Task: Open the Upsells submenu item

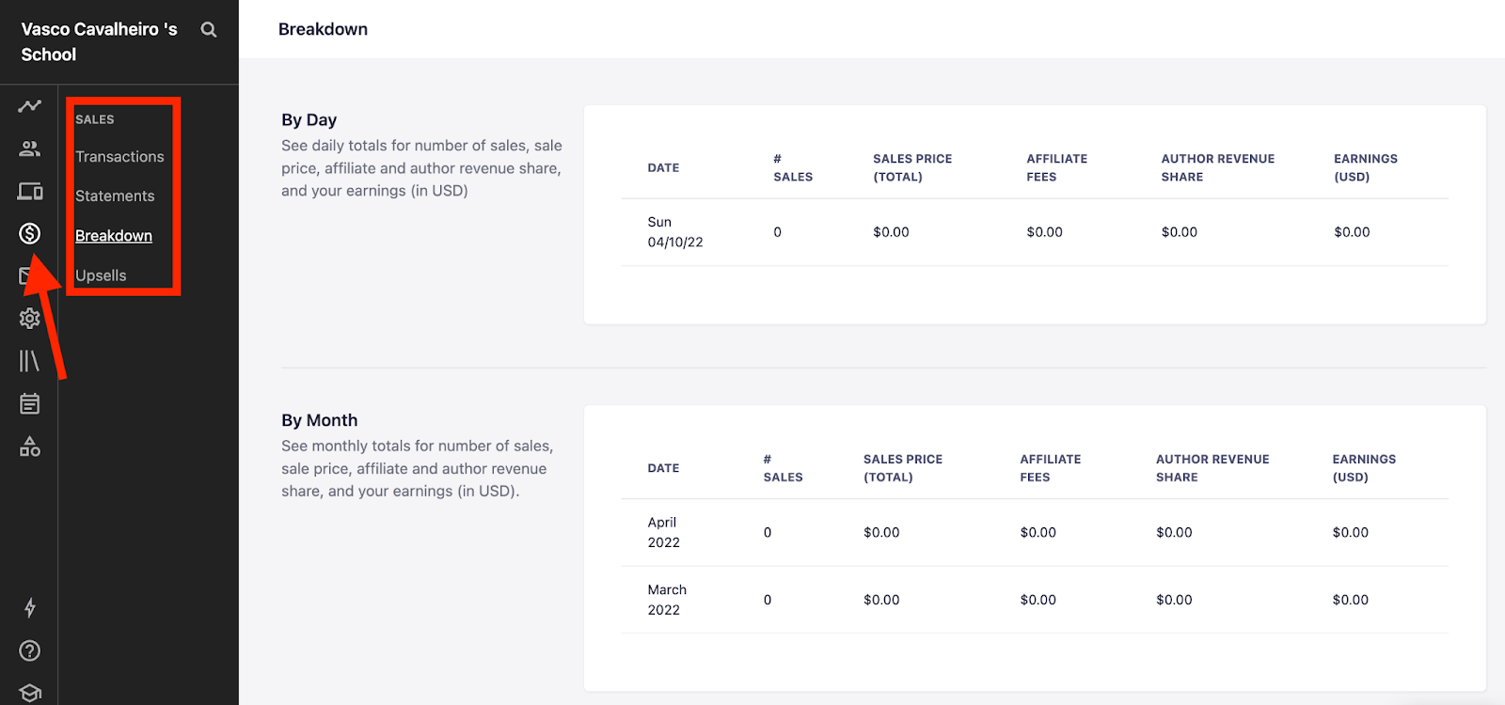Action: [x=101, y=275]
